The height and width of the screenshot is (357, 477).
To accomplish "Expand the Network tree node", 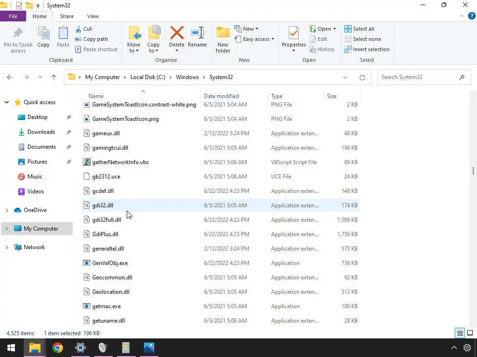I will click(x=7, y=247).
